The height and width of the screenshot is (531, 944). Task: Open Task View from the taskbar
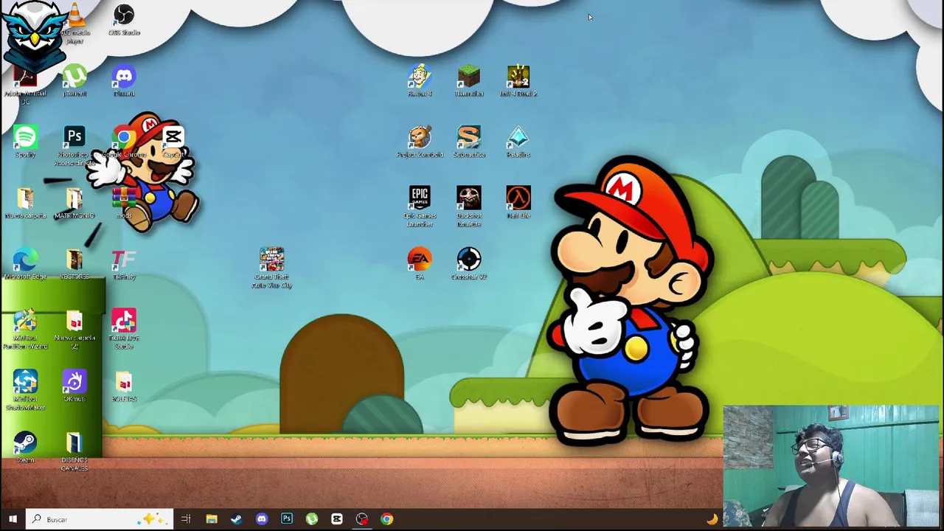(x=186, y=519)
